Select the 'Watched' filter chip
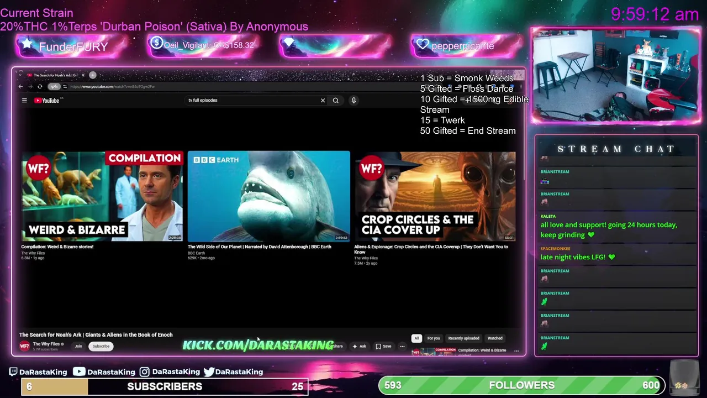 [x=495, y=338]
